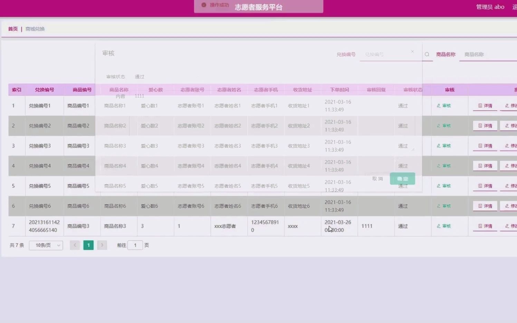This screenshot has height=323, width=517.
Task: Open 详情 for row 1
Action: coord(485,106)
